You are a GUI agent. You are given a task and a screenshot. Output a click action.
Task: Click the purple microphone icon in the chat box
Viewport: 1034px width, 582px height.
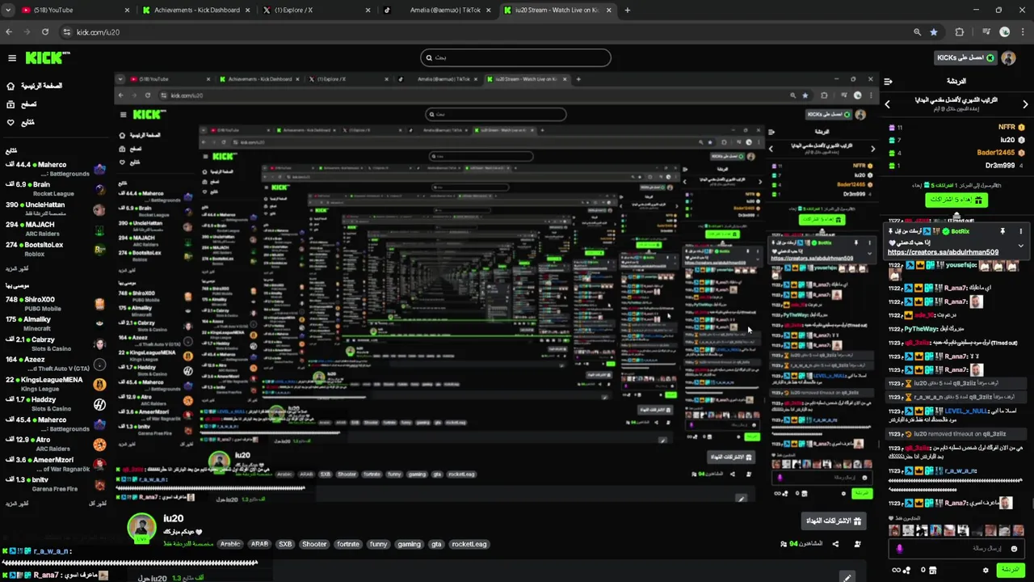point(900,549)
